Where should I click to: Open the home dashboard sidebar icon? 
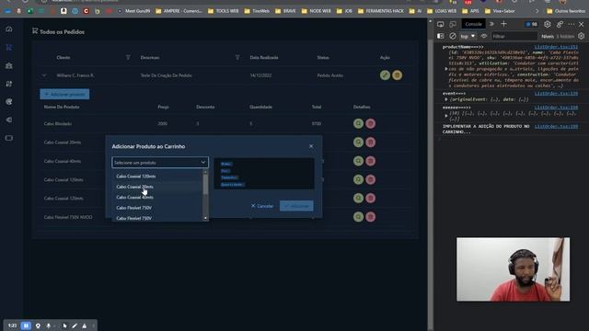tap(9, 29)
